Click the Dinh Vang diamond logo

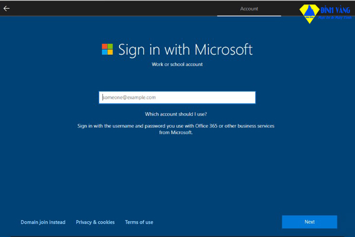point(308,15)
